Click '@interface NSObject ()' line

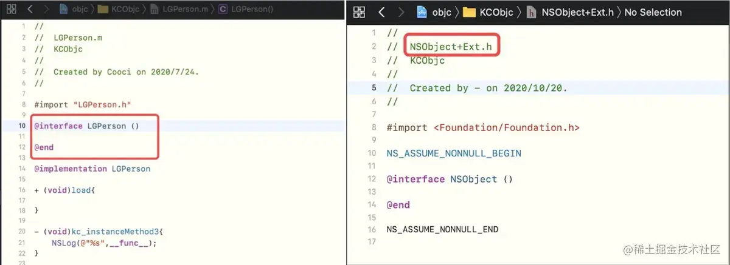coord(450,179)
